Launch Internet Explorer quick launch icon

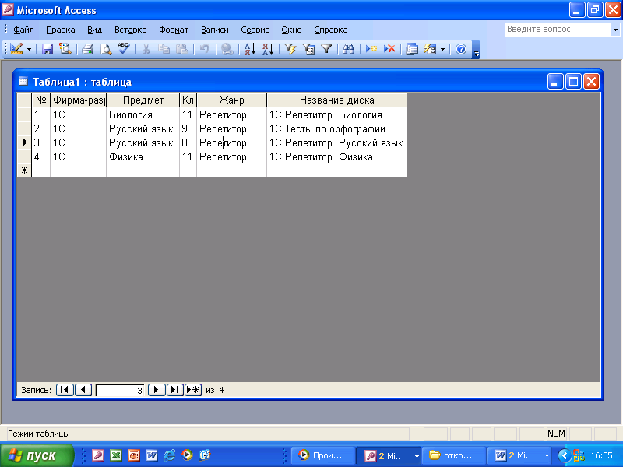tap(169, 455)
